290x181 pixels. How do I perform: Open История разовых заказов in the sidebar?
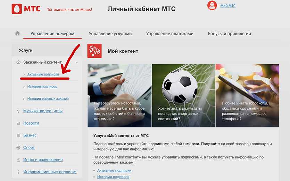point(48,99)
